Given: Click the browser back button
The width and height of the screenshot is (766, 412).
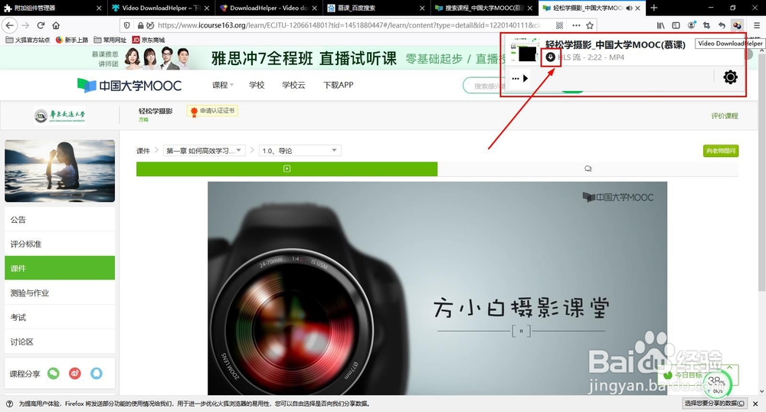Looking at the screenshot, I should pyautogui.click(x=10, y=25).
